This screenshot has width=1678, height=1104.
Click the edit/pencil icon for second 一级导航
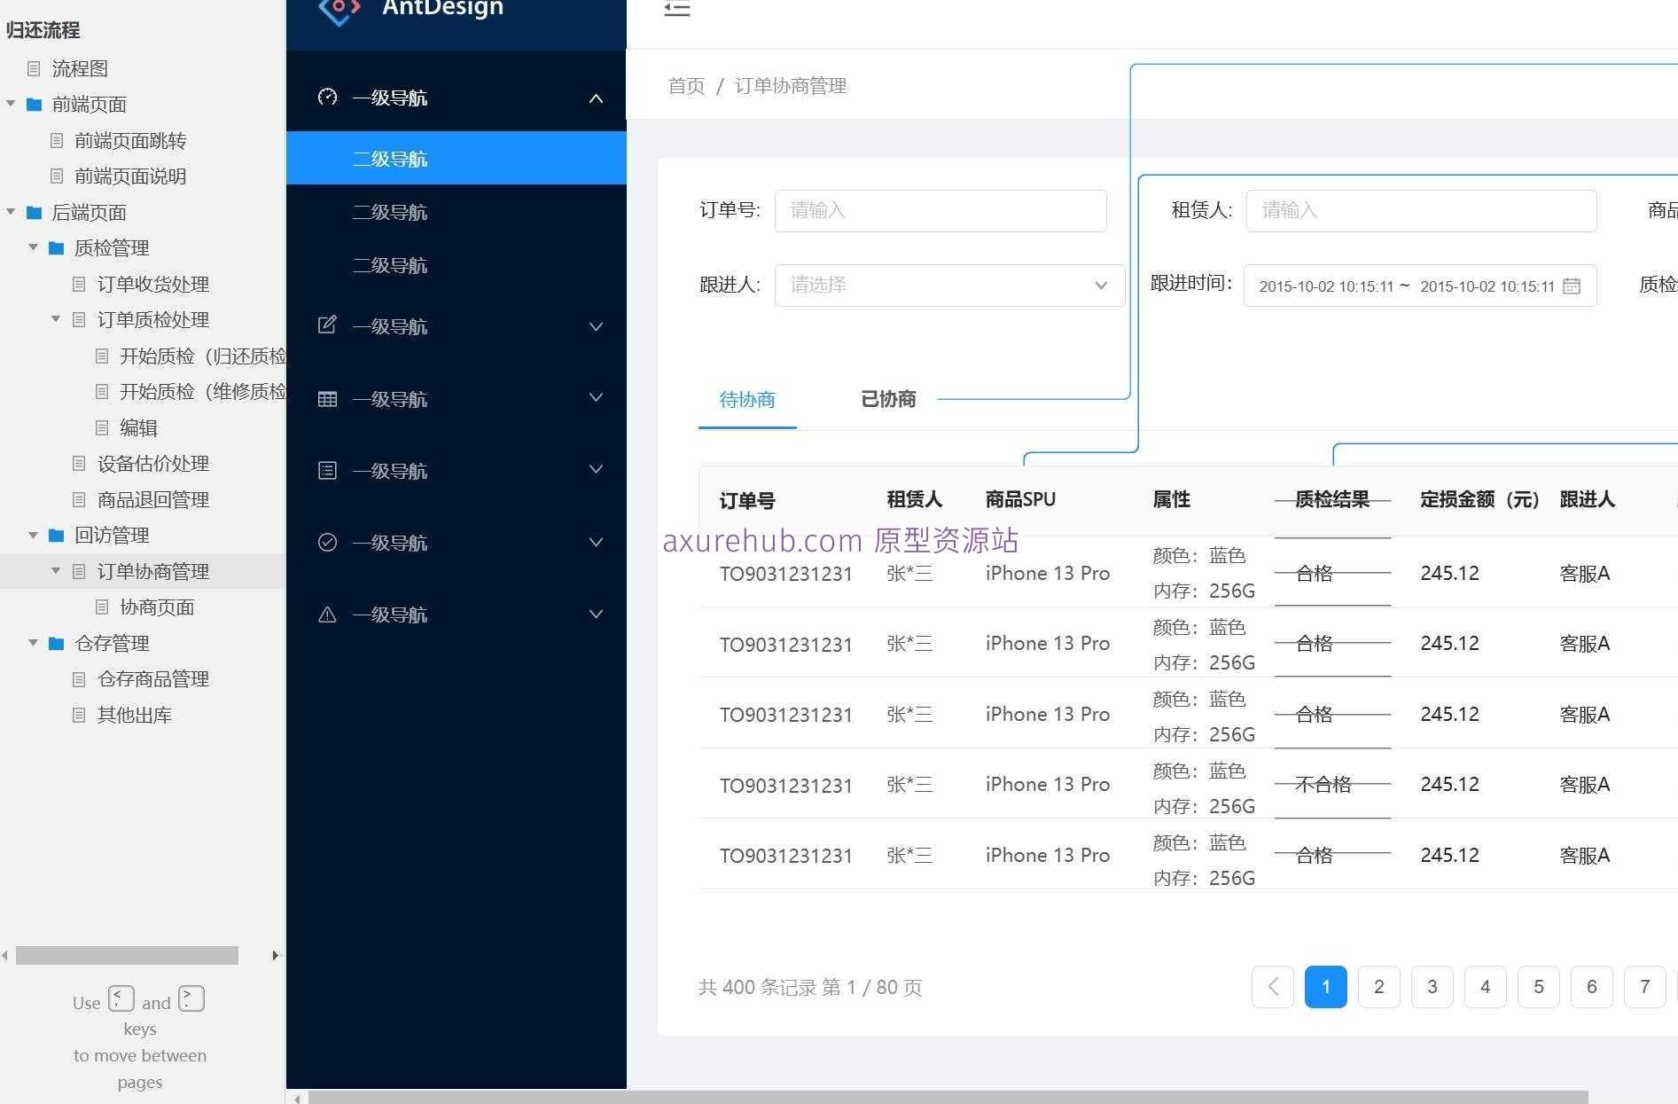(327, 325)
